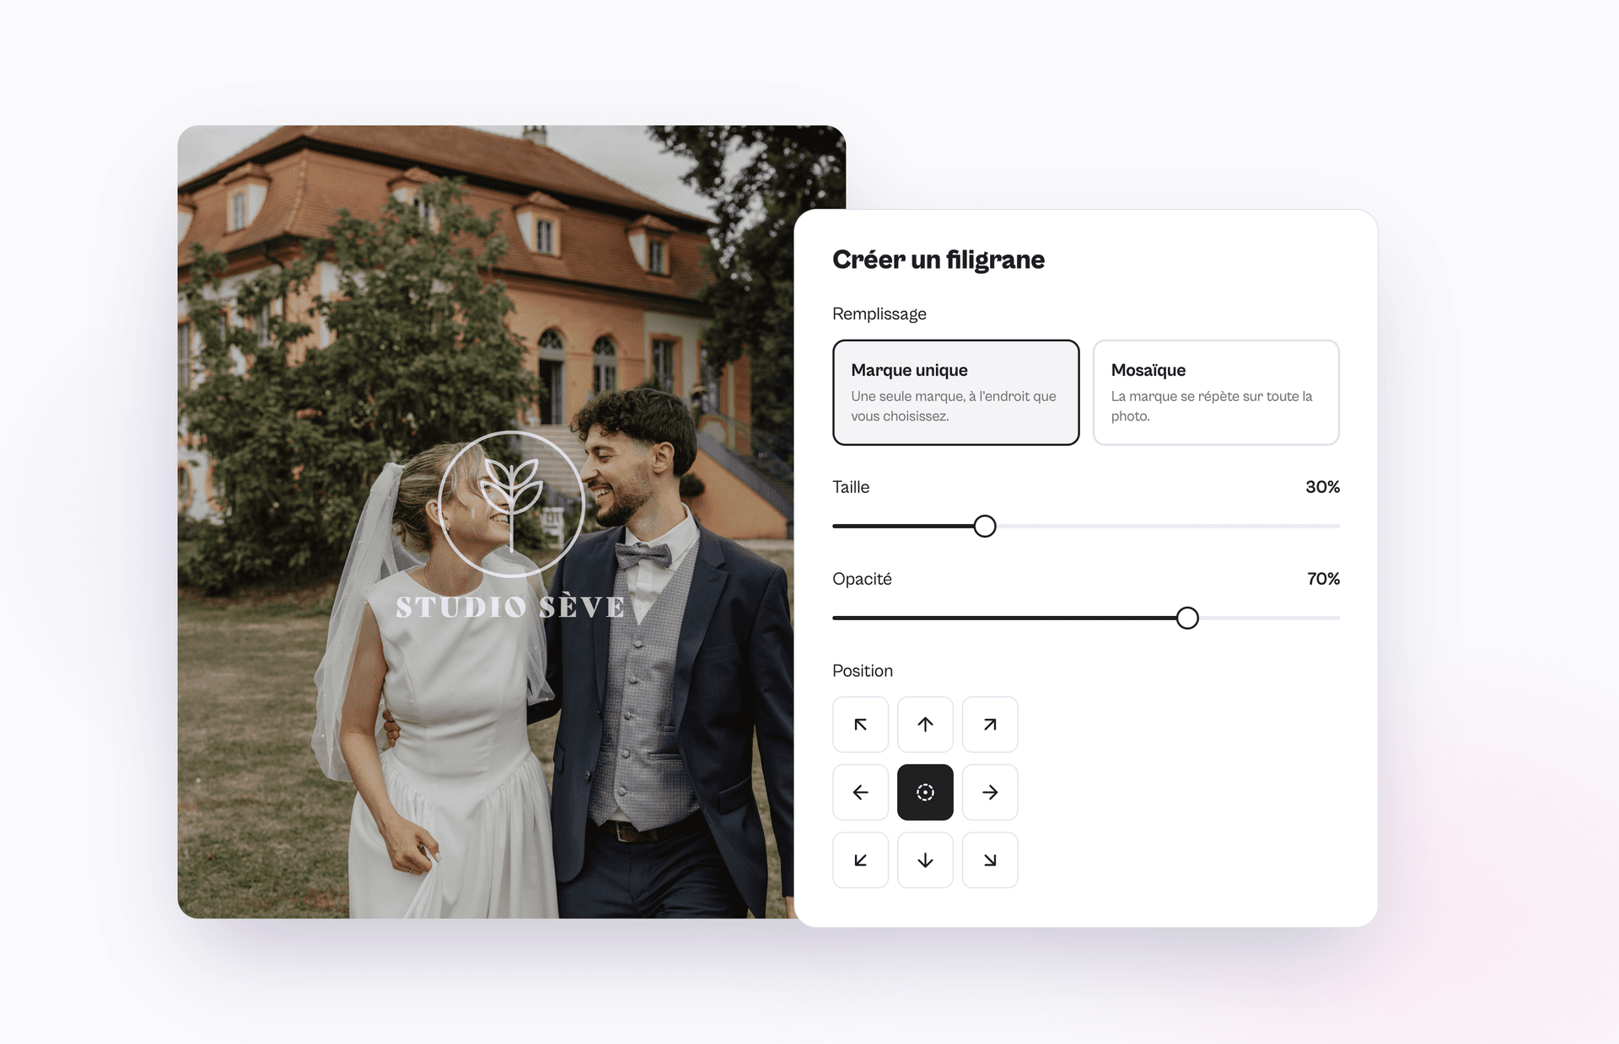Click the Opacité label
This screenshot has height=1044, width=1619.
[861, 579]
